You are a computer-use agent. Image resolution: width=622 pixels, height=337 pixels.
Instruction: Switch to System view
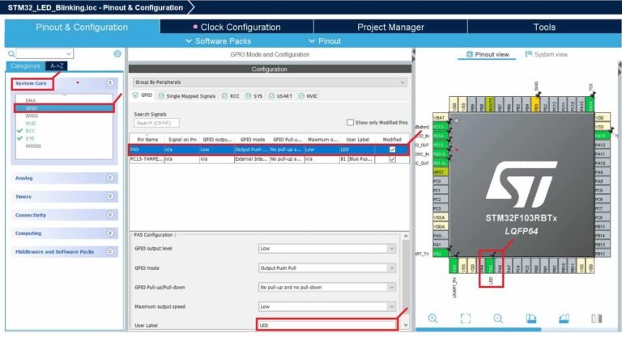[x=546, y=55]
